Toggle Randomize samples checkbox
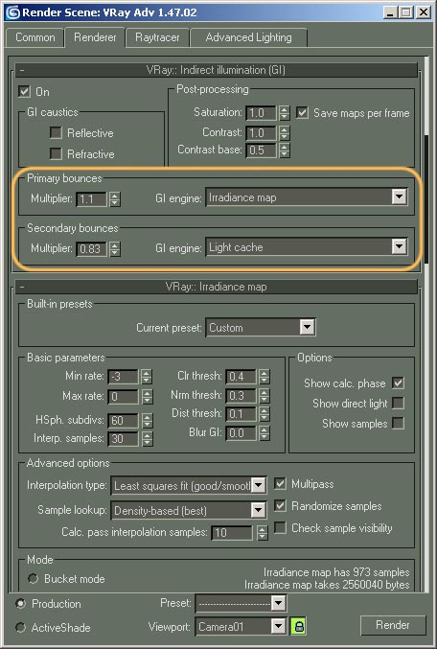The image size is (437, 649). coord(280,505)
